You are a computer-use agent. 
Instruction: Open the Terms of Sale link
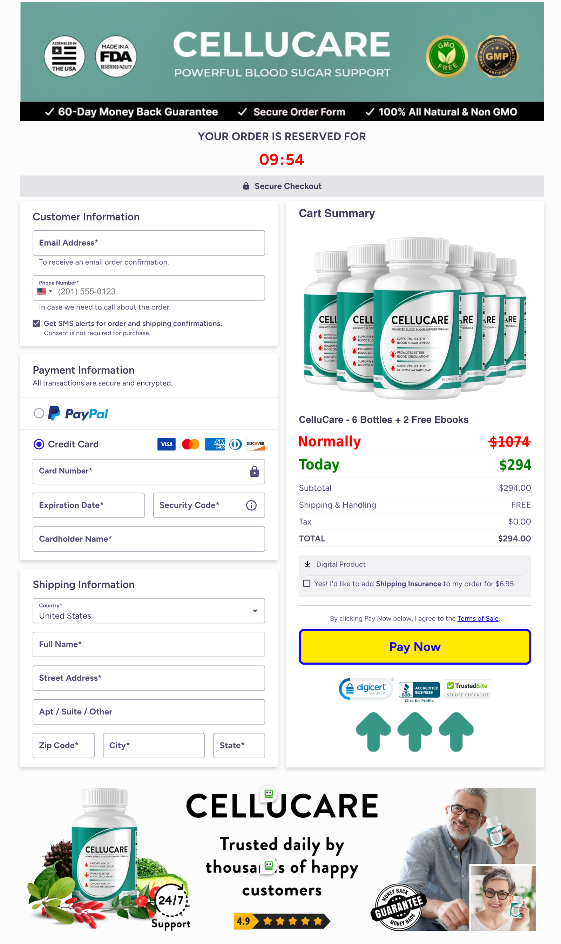tap(478, 618)
